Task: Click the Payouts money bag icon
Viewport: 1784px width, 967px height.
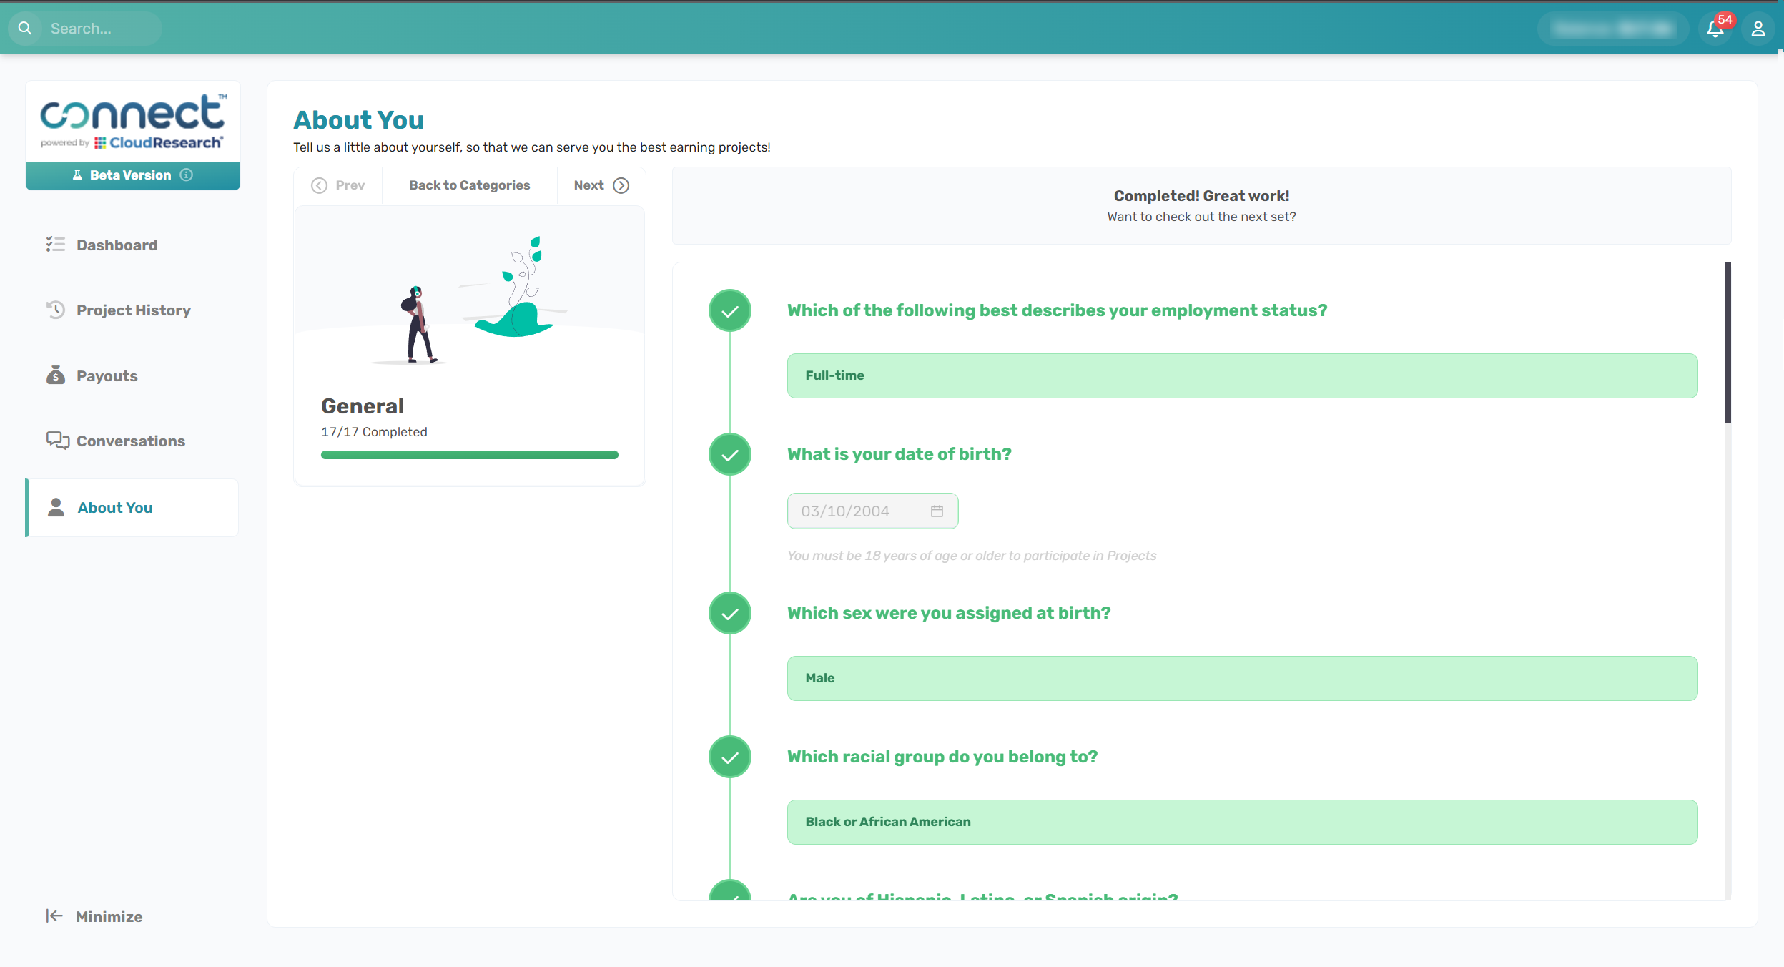Action: 56,375
